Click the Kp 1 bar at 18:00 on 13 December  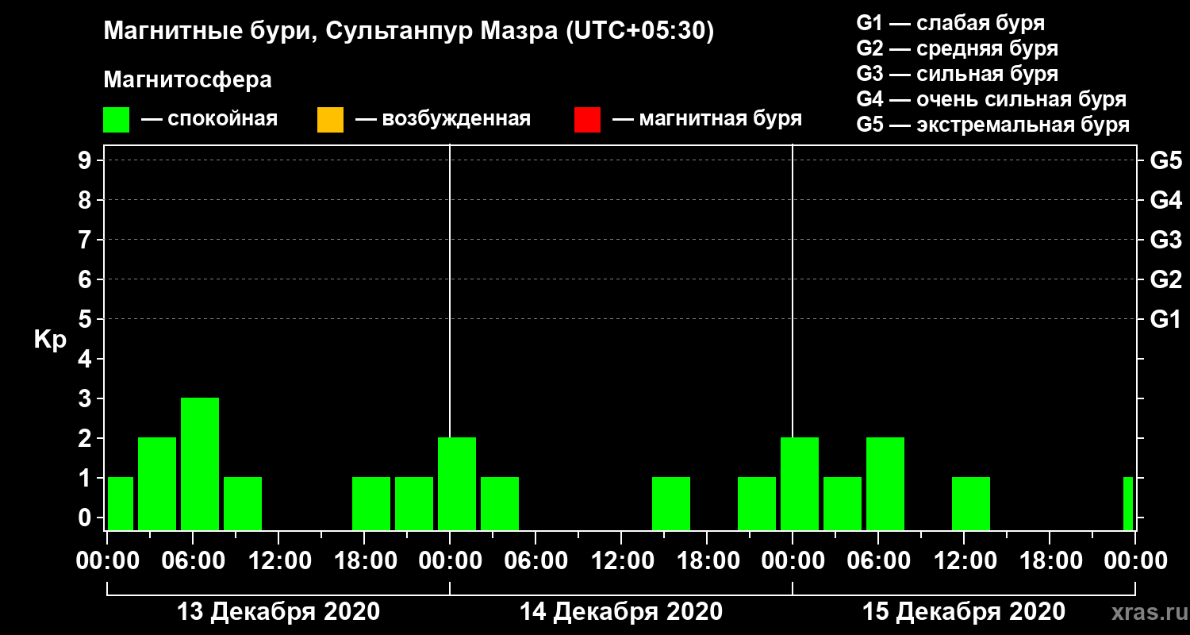[x=371, y=503]
